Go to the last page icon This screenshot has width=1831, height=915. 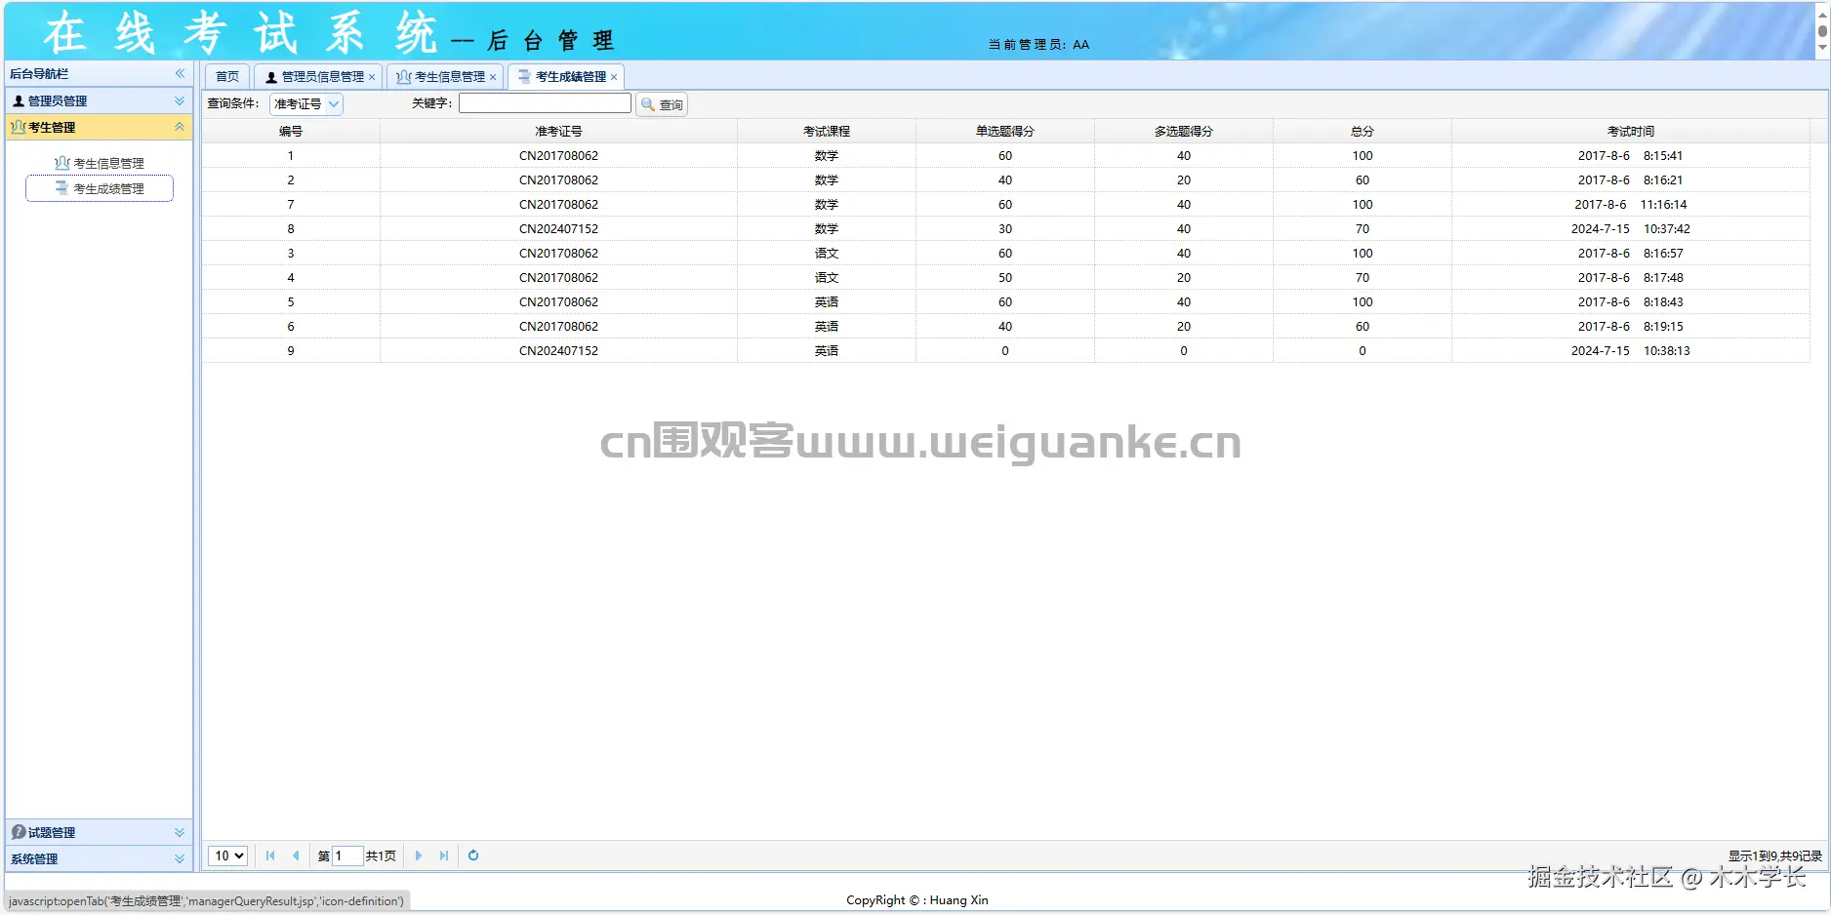444,855
